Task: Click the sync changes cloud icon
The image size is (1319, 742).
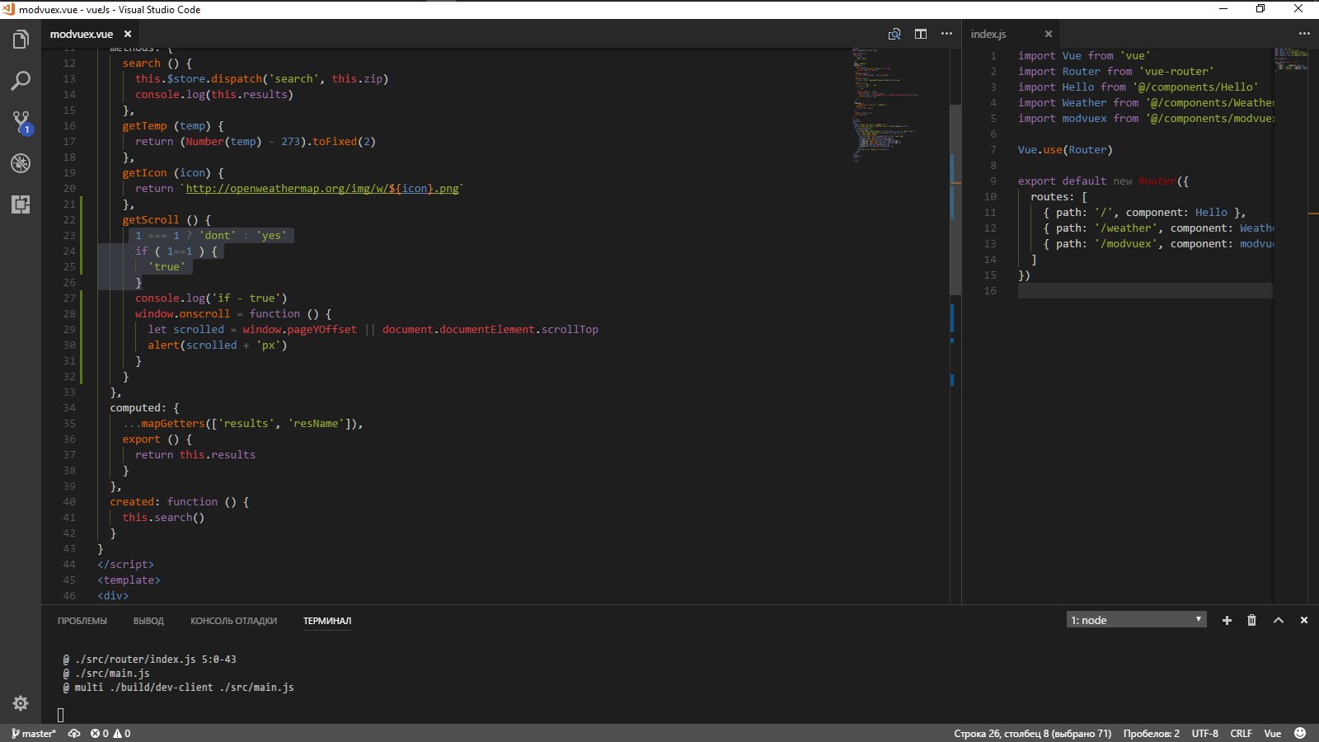Action: point(74,733)
